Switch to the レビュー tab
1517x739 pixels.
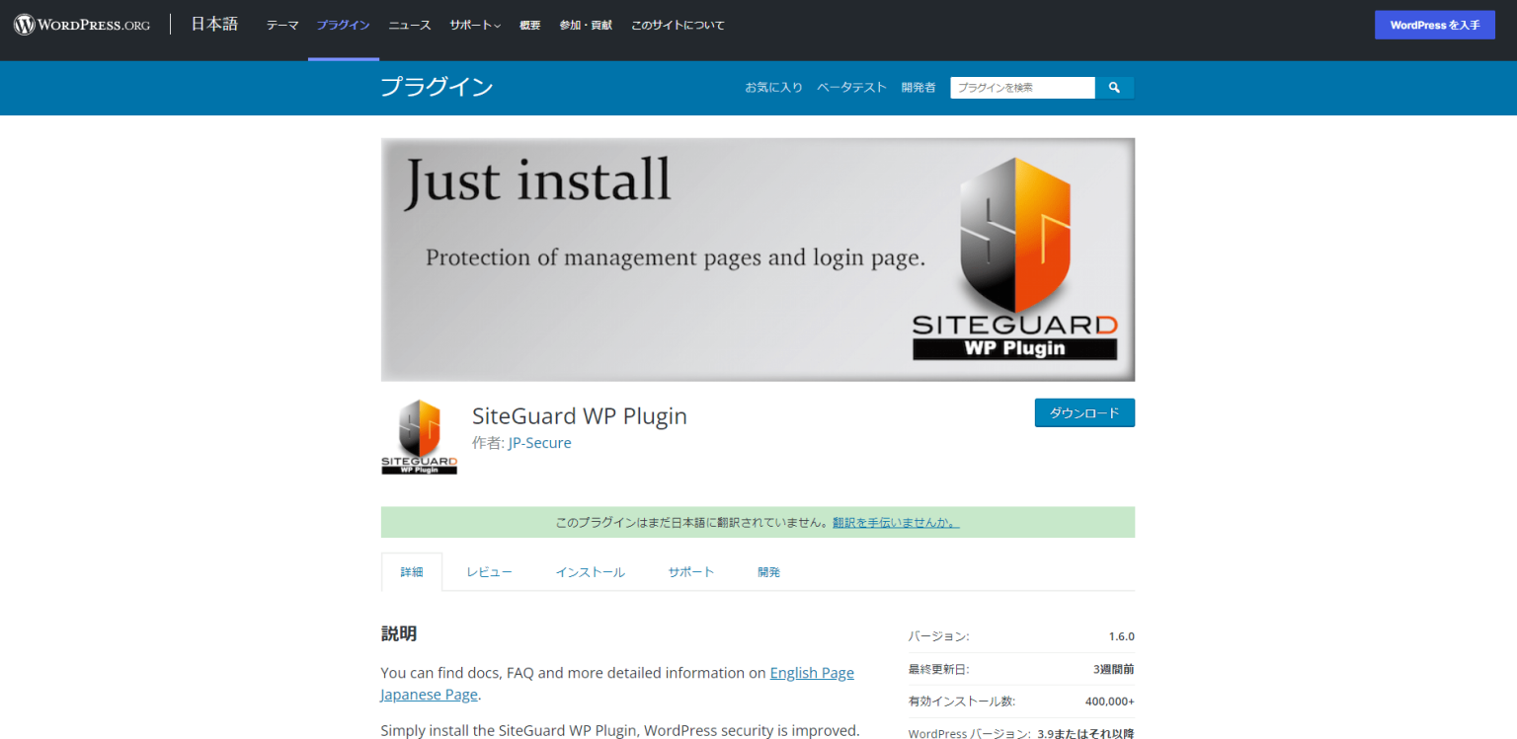pos(489,571)
